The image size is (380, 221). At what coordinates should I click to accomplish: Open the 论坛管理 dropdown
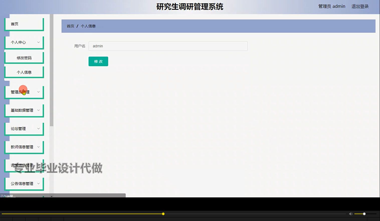tap(24, 128)
